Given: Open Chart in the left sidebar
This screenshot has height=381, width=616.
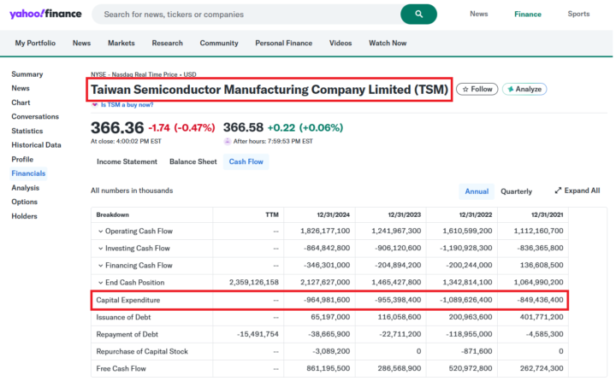Looking at the screenshot, I should pos(21,103).
